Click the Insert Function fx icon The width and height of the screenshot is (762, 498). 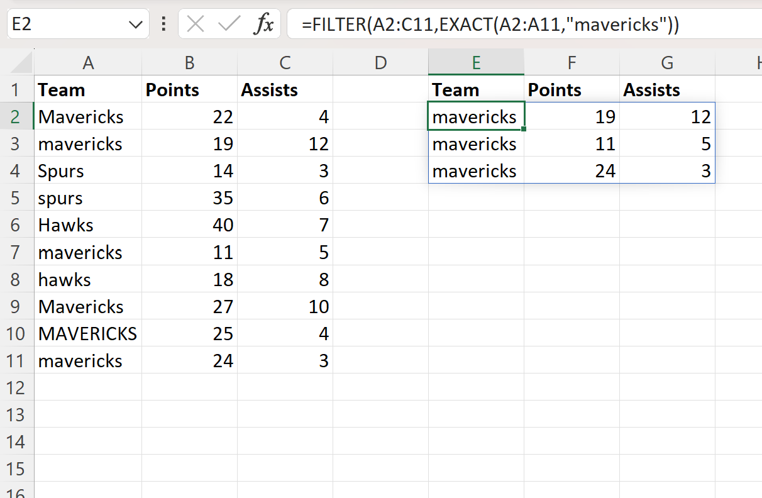pos(265,25)
